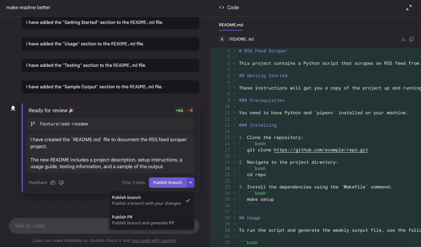The width and height of the screenshot is (421, 247).
Task: Copy README.md contents to clipboard
Action: (x=412, y=39)
